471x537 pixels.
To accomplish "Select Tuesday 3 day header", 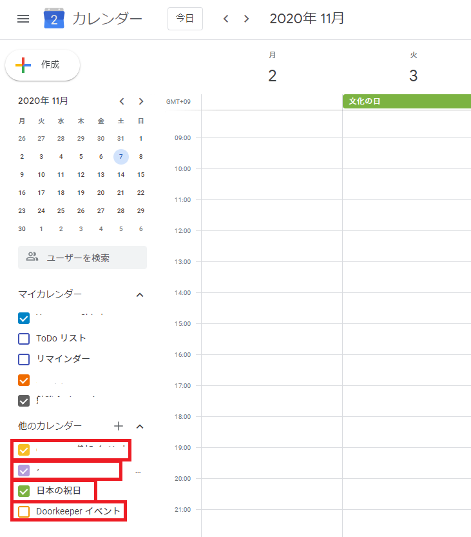I will (x=413, y=76).
